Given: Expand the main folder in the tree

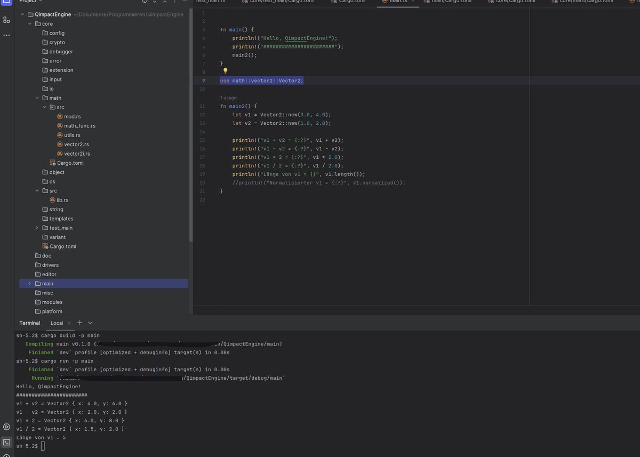Looking at the screenshot, I should click(30, 283).
